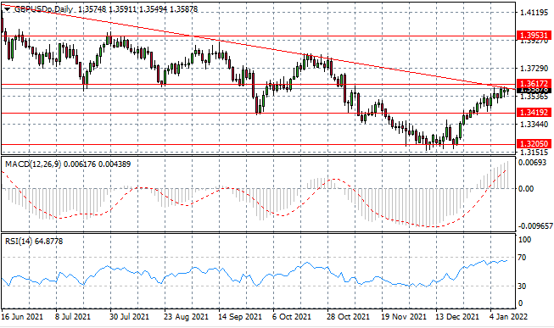Screen dimensions: 554x328
Task: Click the -0.009657 MACD scale value
Action: click(535, 226)
